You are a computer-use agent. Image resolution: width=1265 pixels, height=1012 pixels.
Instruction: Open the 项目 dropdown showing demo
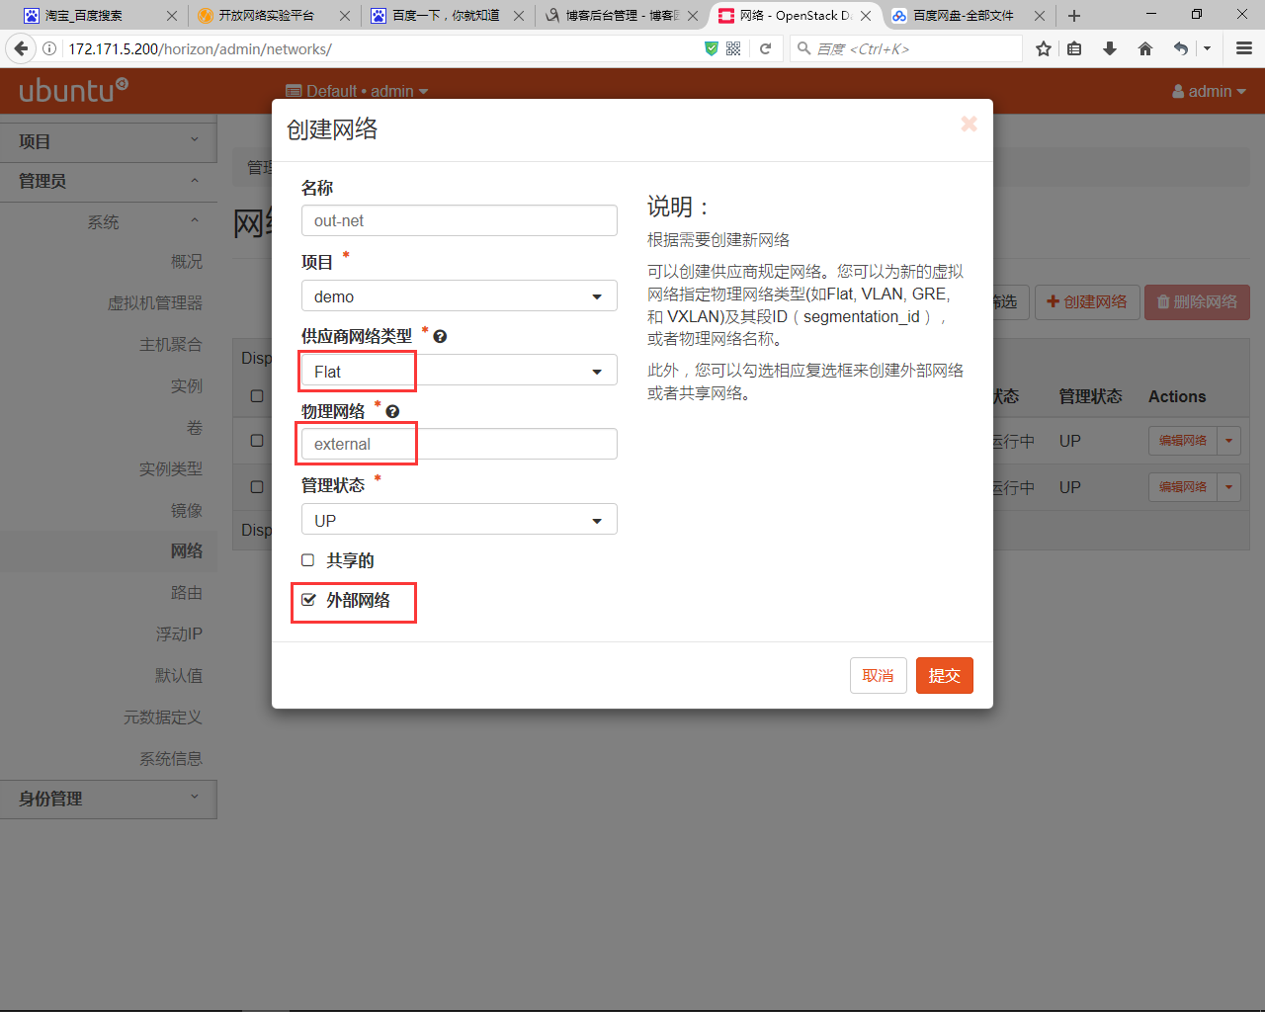click(x=459, y=296)
